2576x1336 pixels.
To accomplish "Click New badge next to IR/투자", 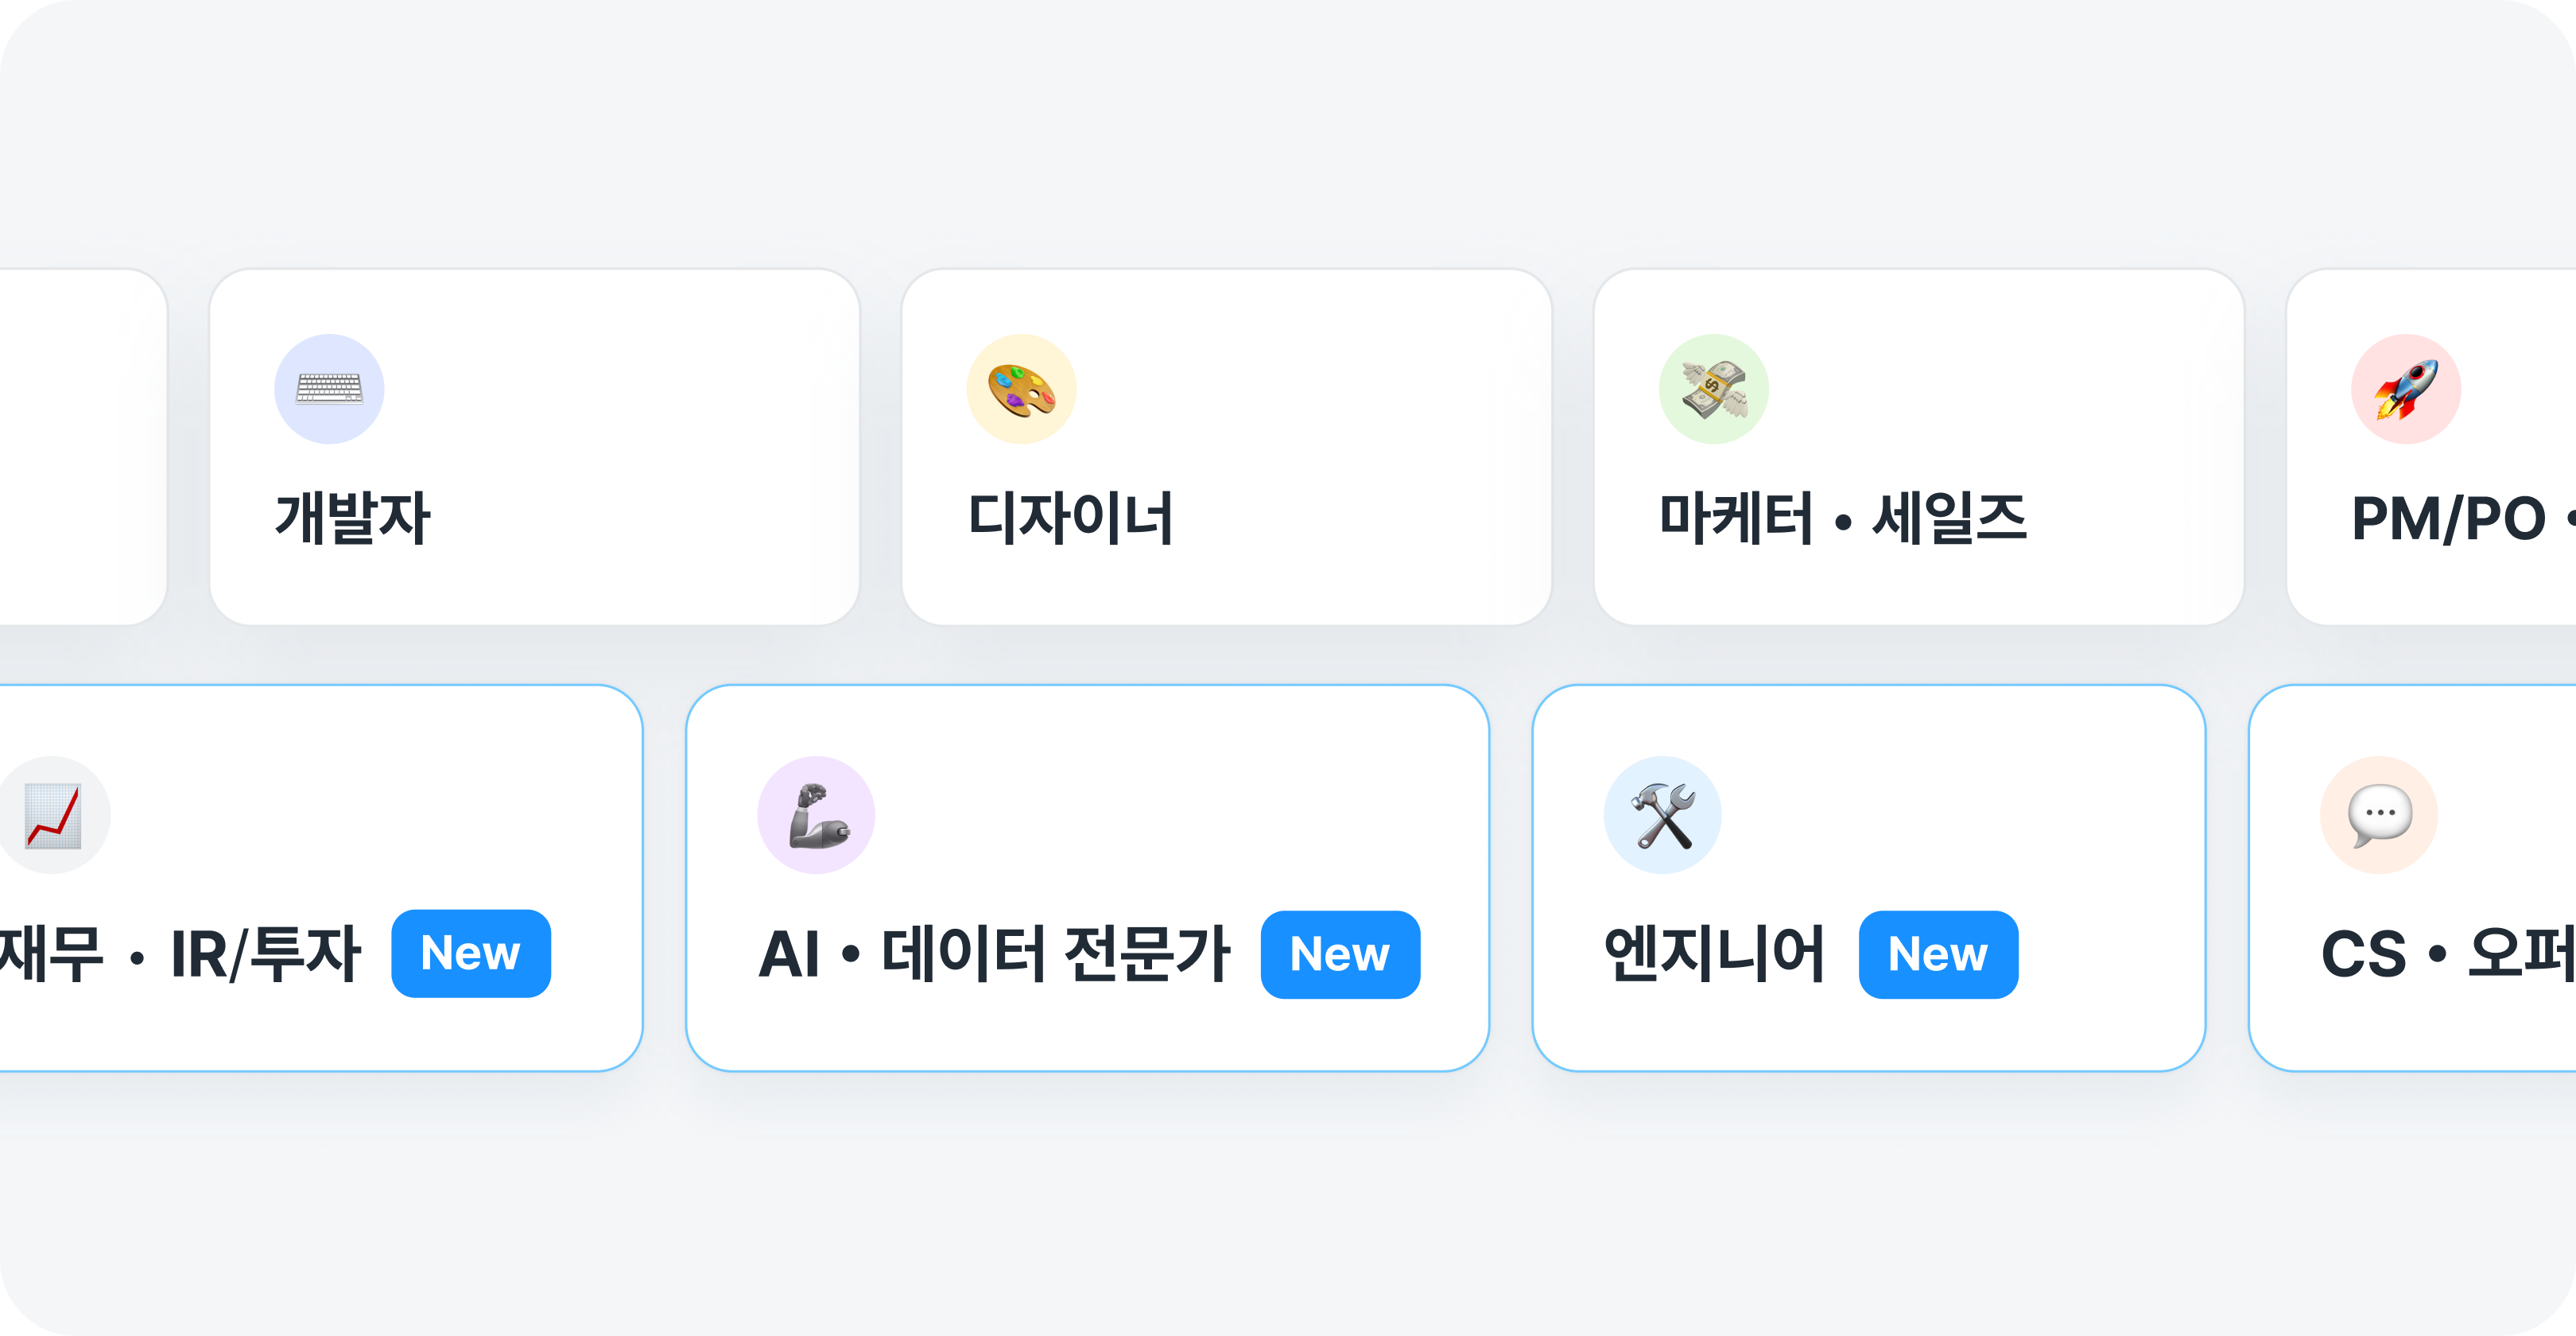I will tap(471, 953).
